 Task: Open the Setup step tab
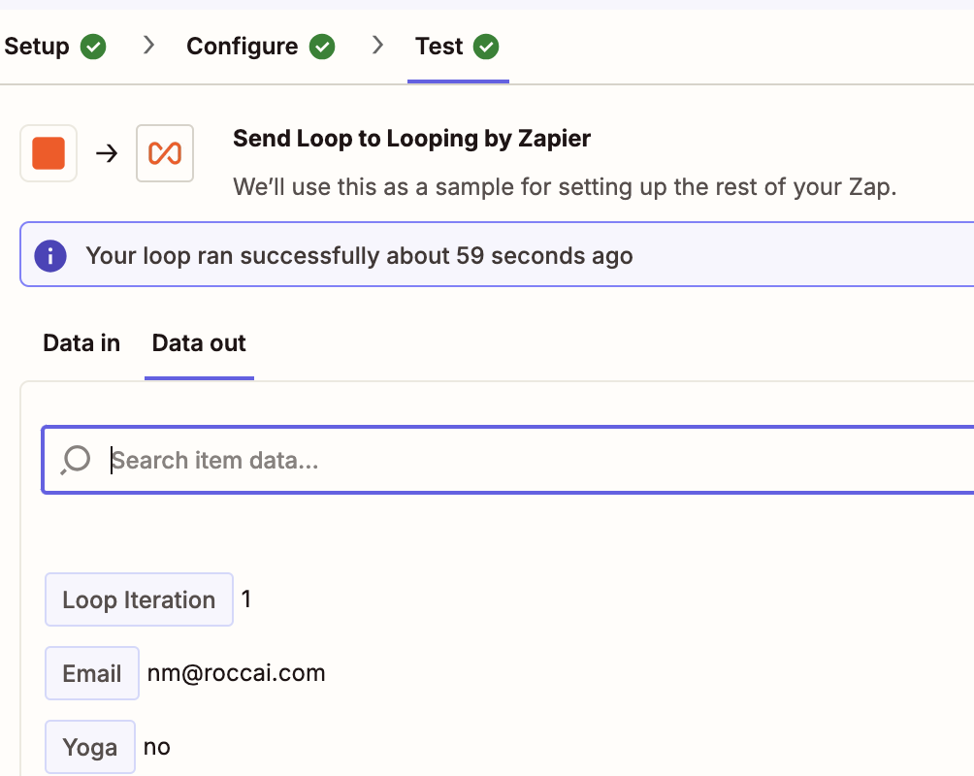click(54, 46)
